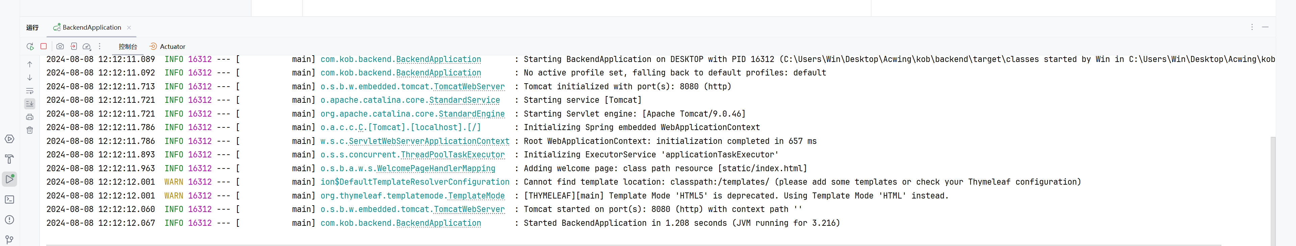1296x246 pixels.
Task: Jump up the stack trace with up arrow
Action: [30, 64]
